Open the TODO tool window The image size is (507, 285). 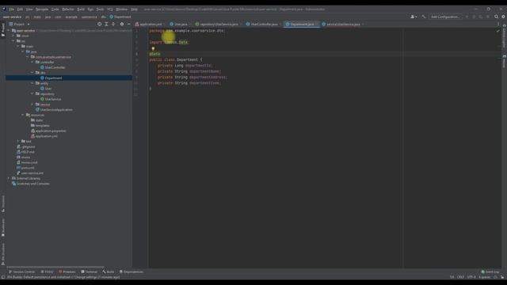(48, 272)
